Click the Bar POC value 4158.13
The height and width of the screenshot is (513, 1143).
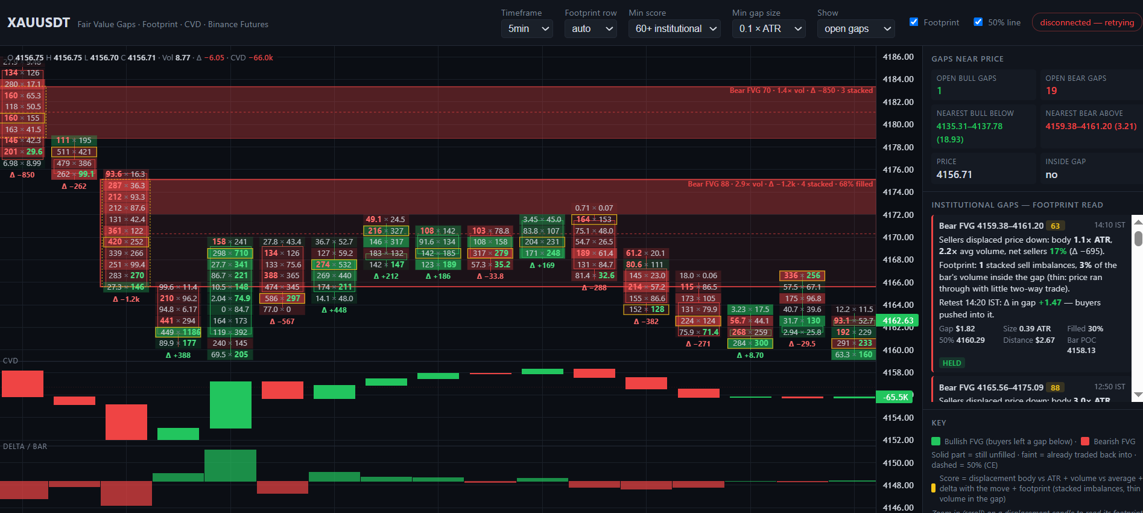click(1081, 350)
